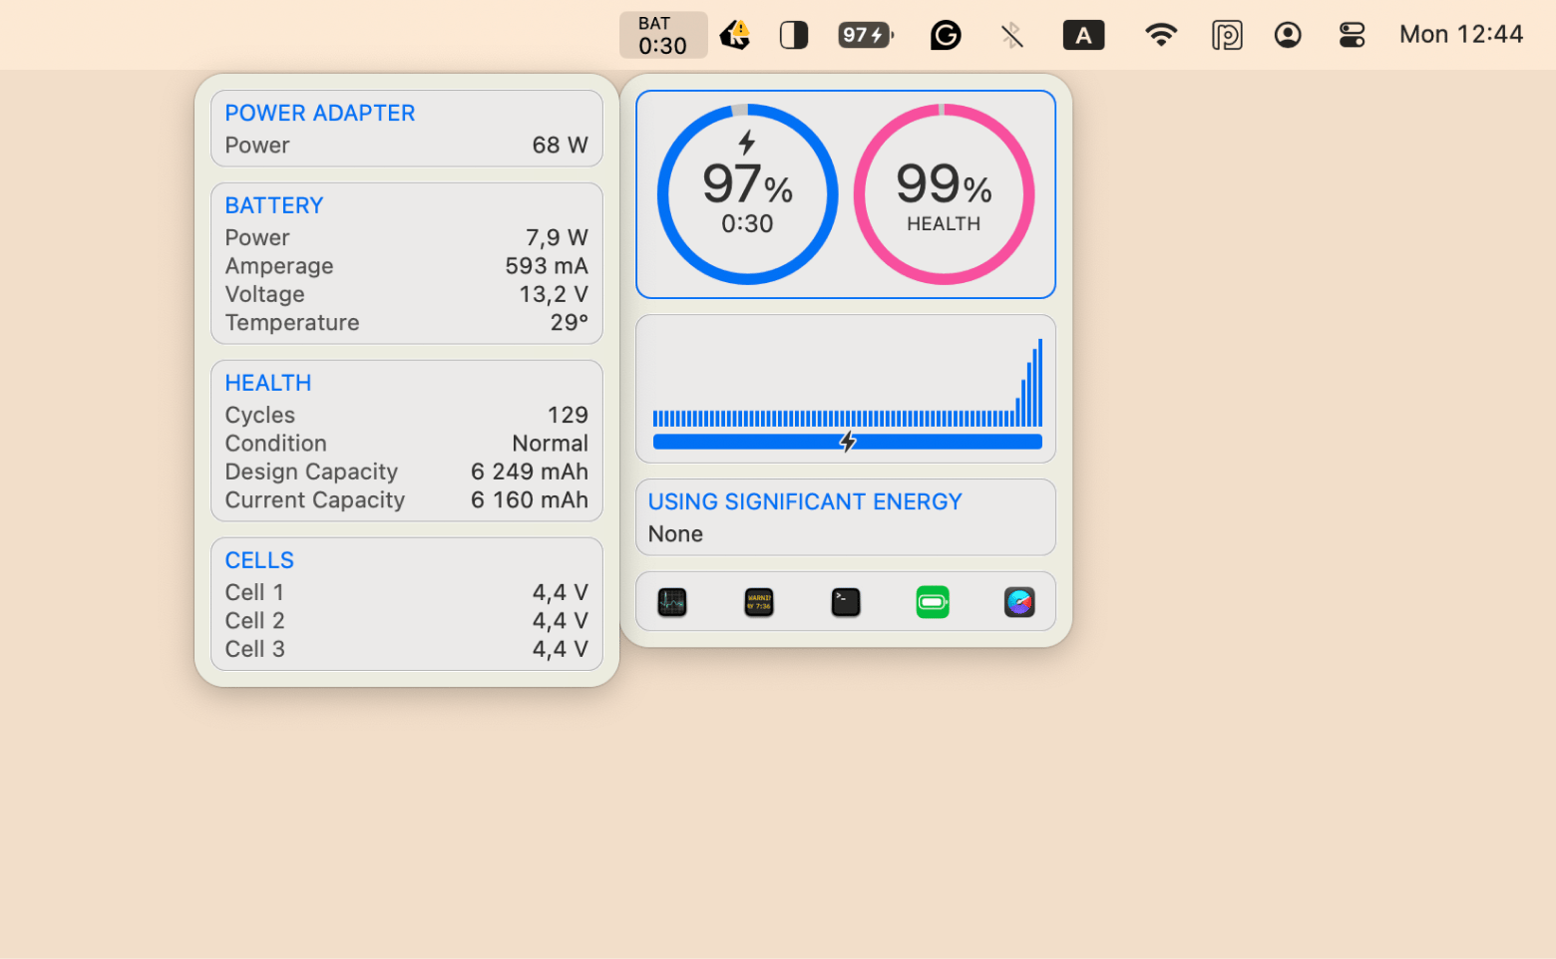Open the Terminal shortcut icon
Screen dimensions: 1556x959
(x=846, y=602)
